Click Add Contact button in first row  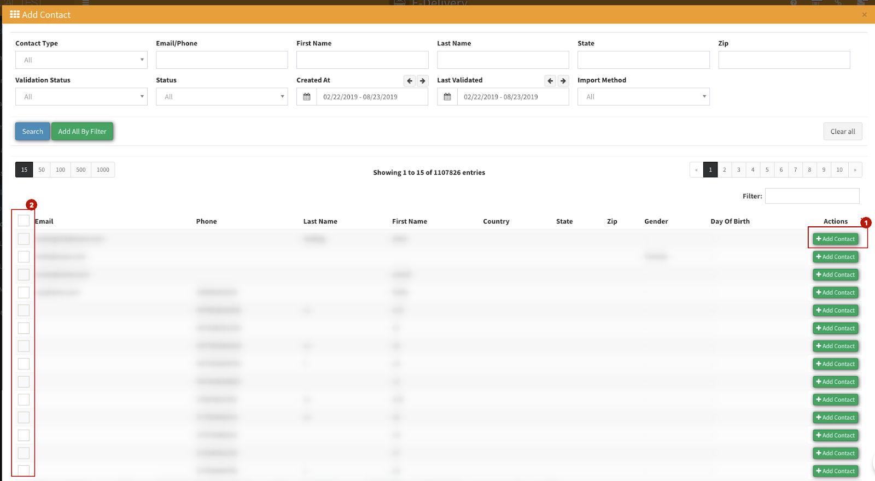click(x=835, y=239)
